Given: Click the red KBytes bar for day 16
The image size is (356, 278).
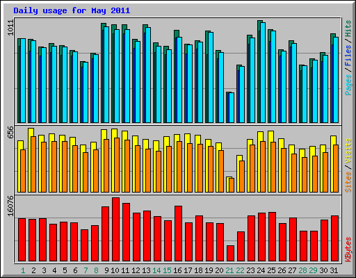Looking at the screenshot, I should (x=178, y=234).
